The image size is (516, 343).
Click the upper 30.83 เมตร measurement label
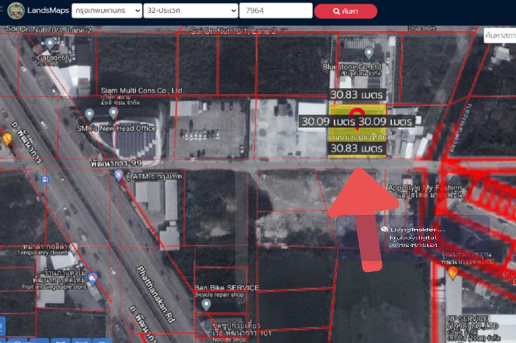(x=358, y=95)
